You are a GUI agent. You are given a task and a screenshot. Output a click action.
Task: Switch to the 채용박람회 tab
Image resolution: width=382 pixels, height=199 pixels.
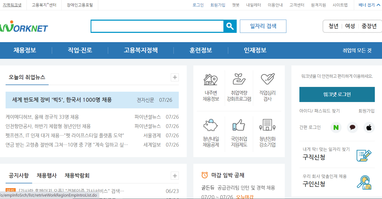point(77,175)
